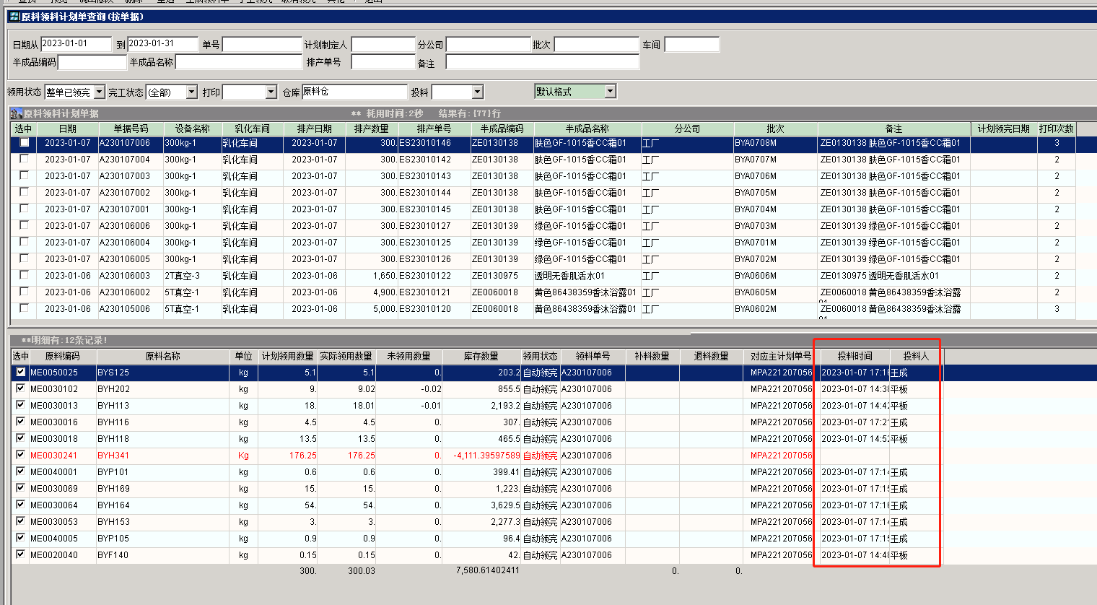Open the 打印 filter dropdown
This screenshot has width=1097, height=605.
(x=271, y=92)
